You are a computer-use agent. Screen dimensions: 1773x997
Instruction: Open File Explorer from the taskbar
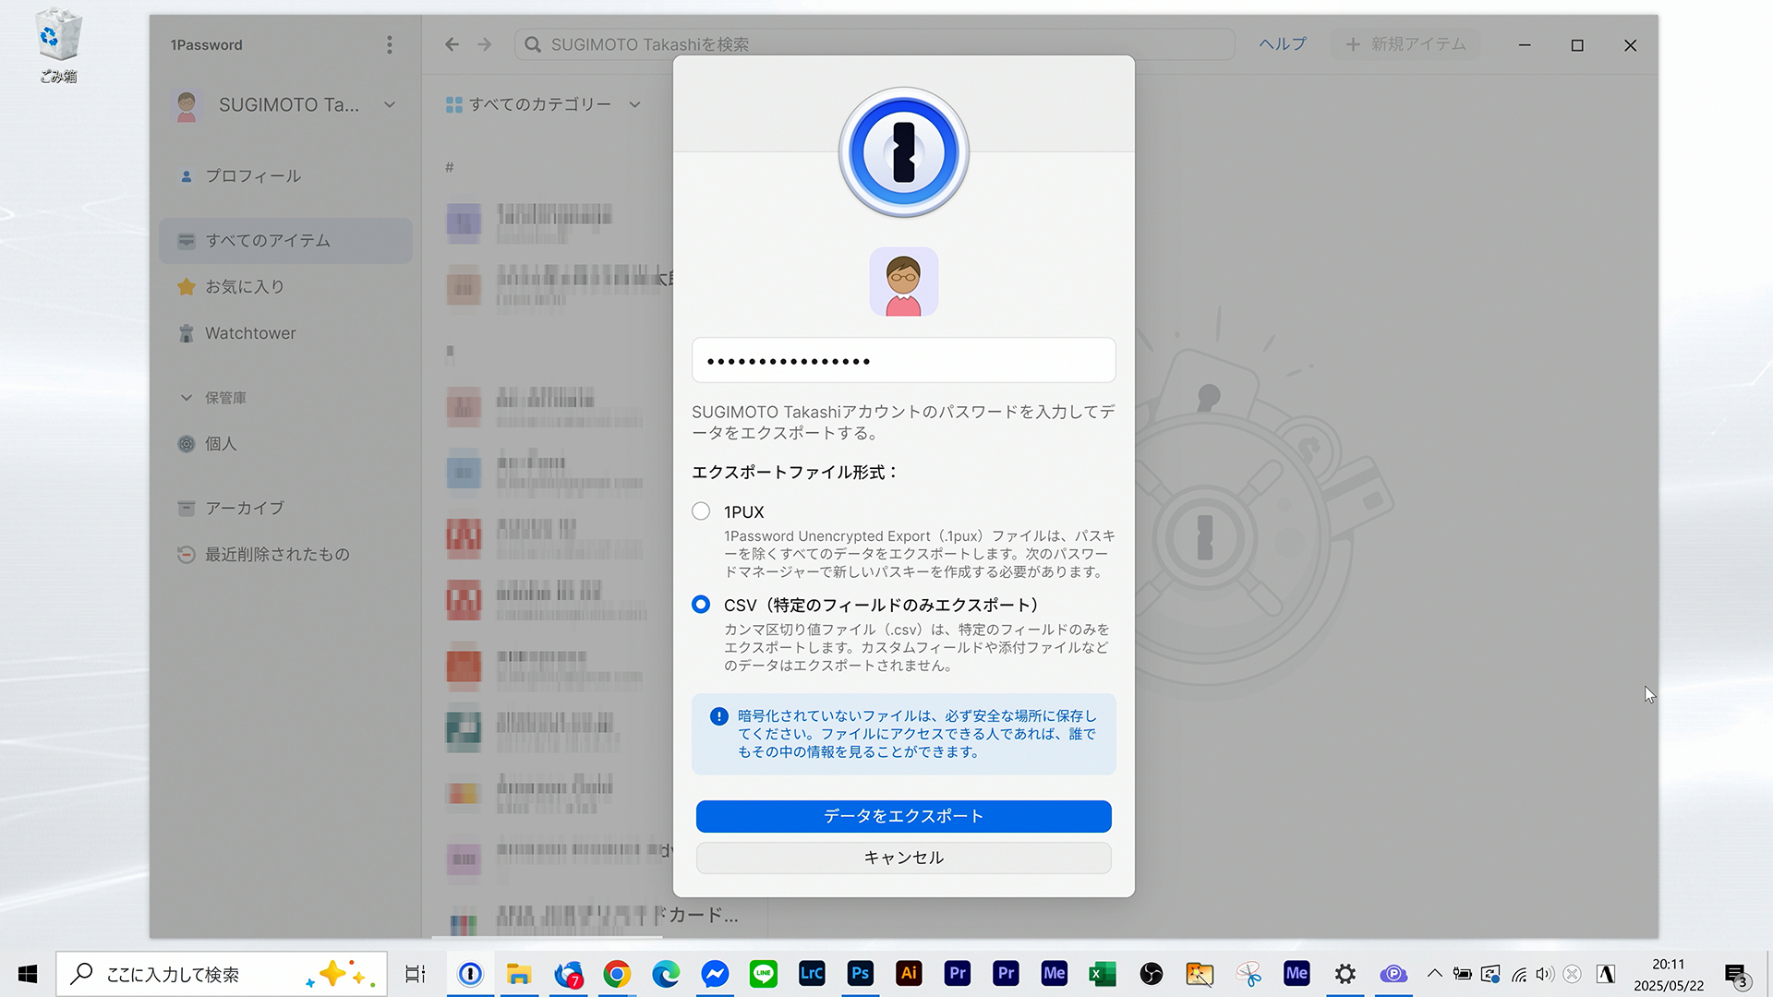pos(519,974)
